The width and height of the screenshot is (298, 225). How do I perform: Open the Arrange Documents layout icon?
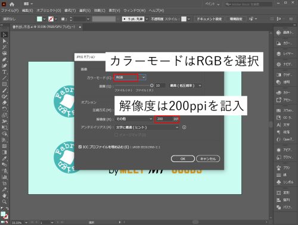[28, 4]
